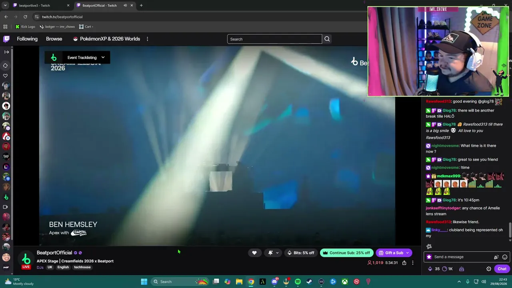Viewport: 512px width, 288px height.
Task: Open Discord from the taskbar
Action: 274,282
